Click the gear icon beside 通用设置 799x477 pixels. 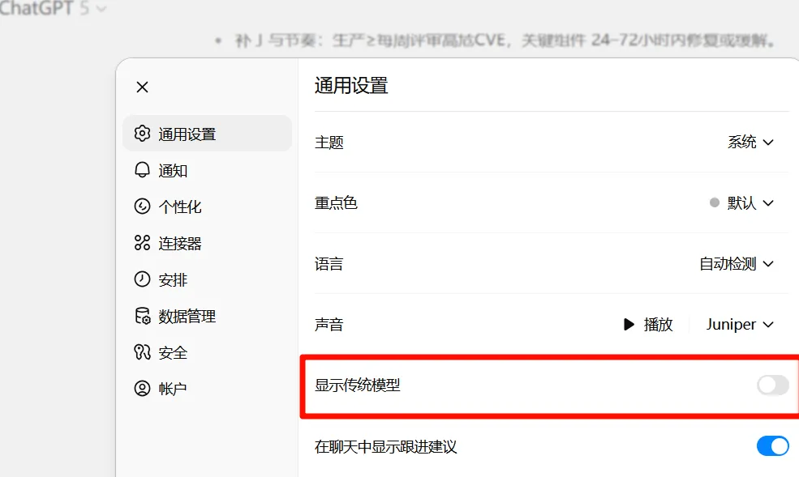click(142, 134)
